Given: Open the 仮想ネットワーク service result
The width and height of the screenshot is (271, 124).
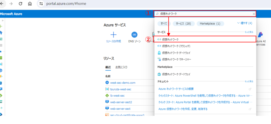Looking at the screenshot, I should coord(205,39).
